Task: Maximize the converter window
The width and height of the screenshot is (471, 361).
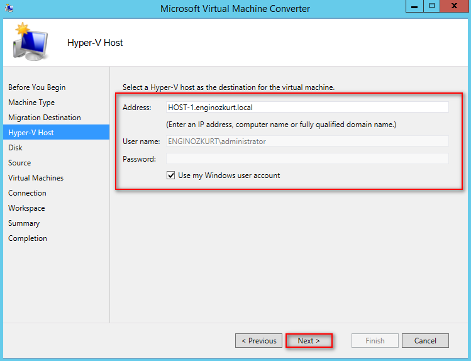Action: coord(431,6)
